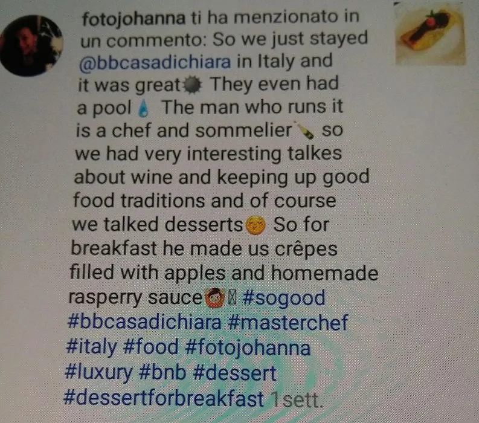This screenshot has width=479, height=423.
Task: Open fotojohanna's round profile picture
Action: pyautogui.click(x=31, y=45)
